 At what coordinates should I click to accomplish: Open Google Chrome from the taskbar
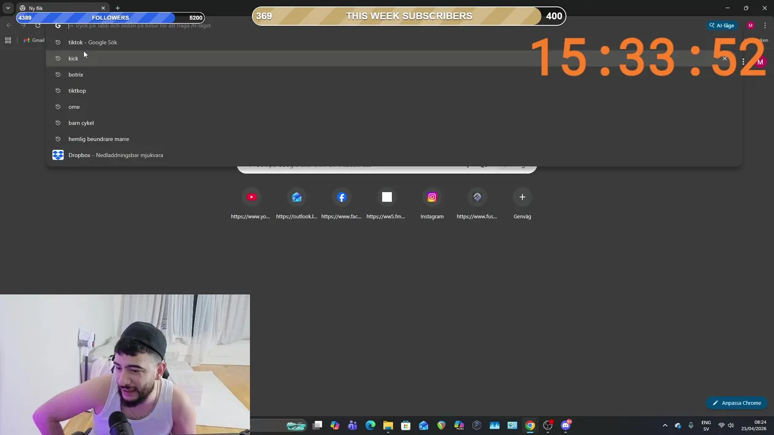pyautogui.click(x=530, y=425)
